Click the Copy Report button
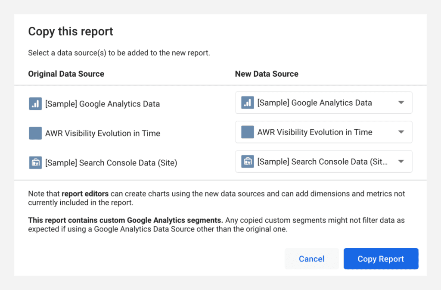This screenshot has width=441, height=290. tap(381, 259)
